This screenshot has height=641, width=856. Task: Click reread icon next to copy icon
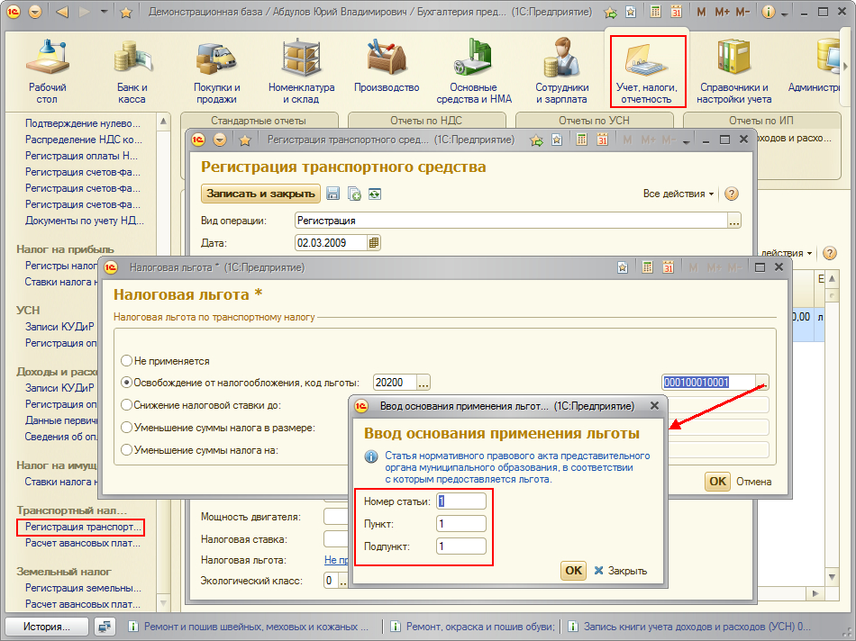pos(375,194)
